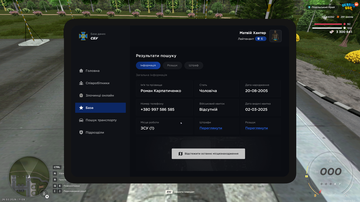
Task: Click the money amount 3 300 641
Action: [344, 32]
